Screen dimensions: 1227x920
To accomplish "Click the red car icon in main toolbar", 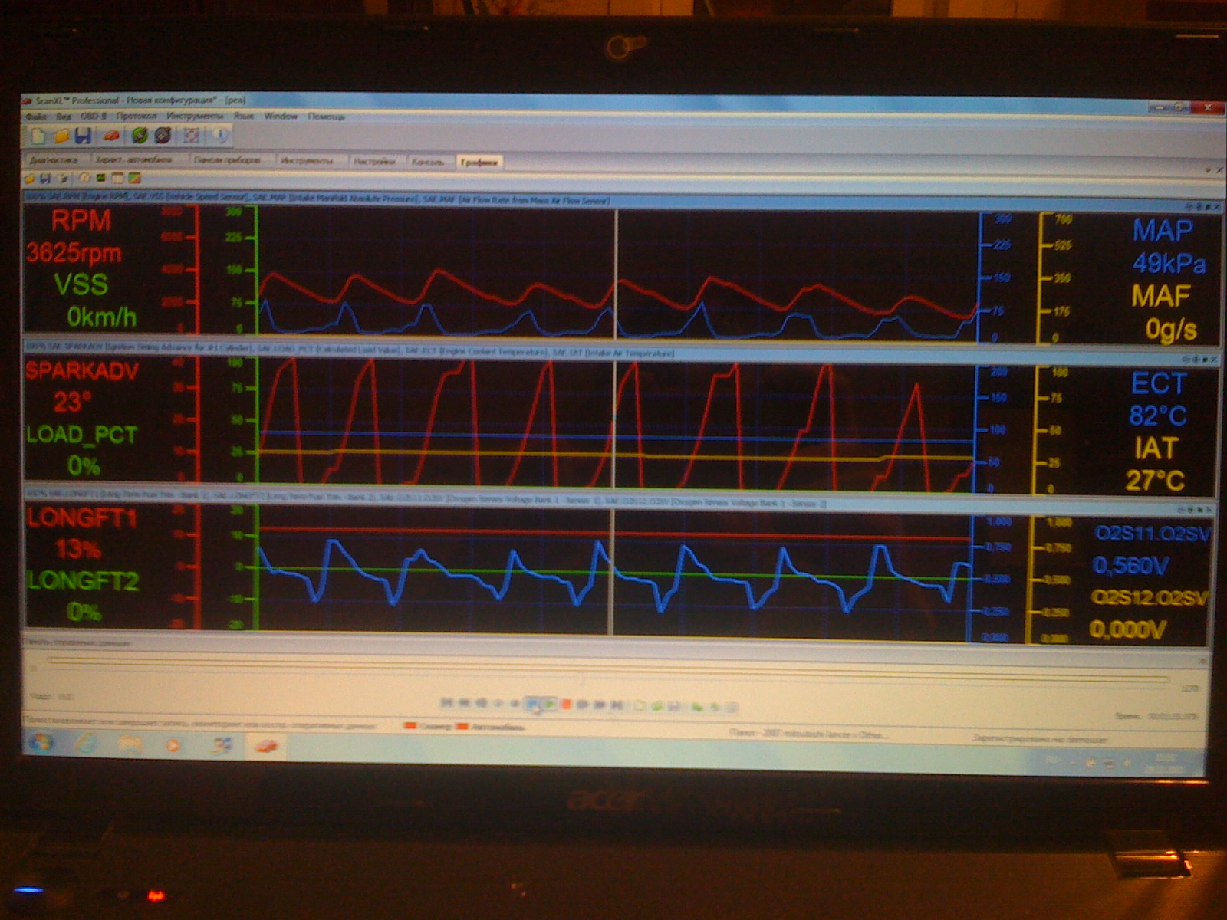I will (112, 136).
